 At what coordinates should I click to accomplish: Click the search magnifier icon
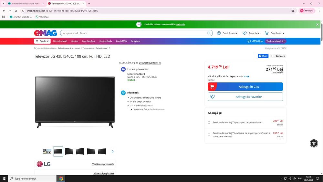click(209, 33)
